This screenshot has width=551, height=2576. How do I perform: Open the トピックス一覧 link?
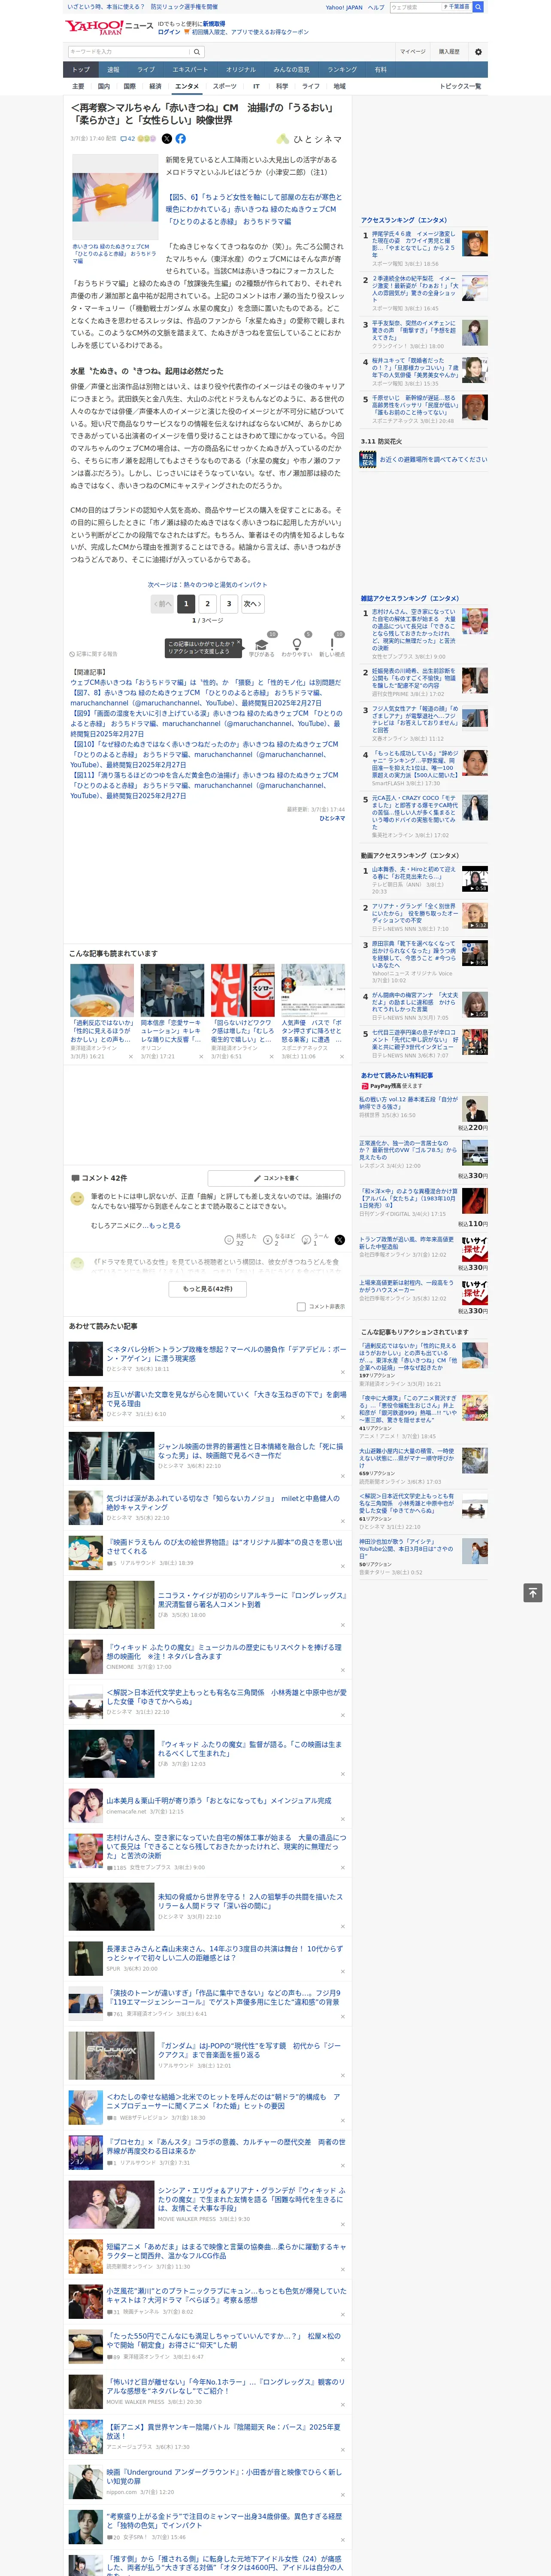pyautogui.click(x=460, y=86)
